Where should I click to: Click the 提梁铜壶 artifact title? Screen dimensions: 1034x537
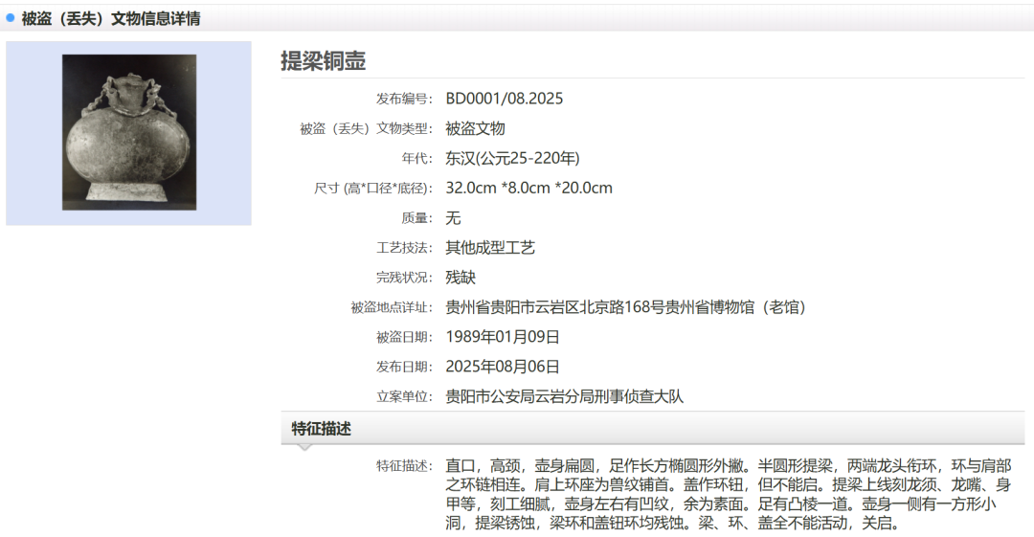tap(323, 60)
